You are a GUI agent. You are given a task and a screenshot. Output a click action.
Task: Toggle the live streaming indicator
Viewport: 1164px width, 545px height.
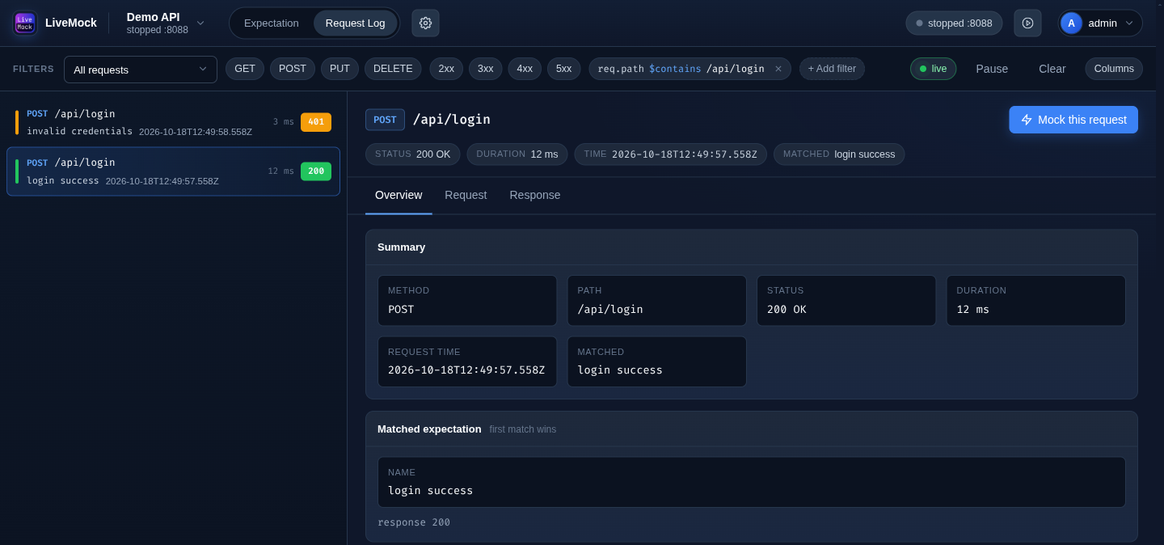point(933,69)
